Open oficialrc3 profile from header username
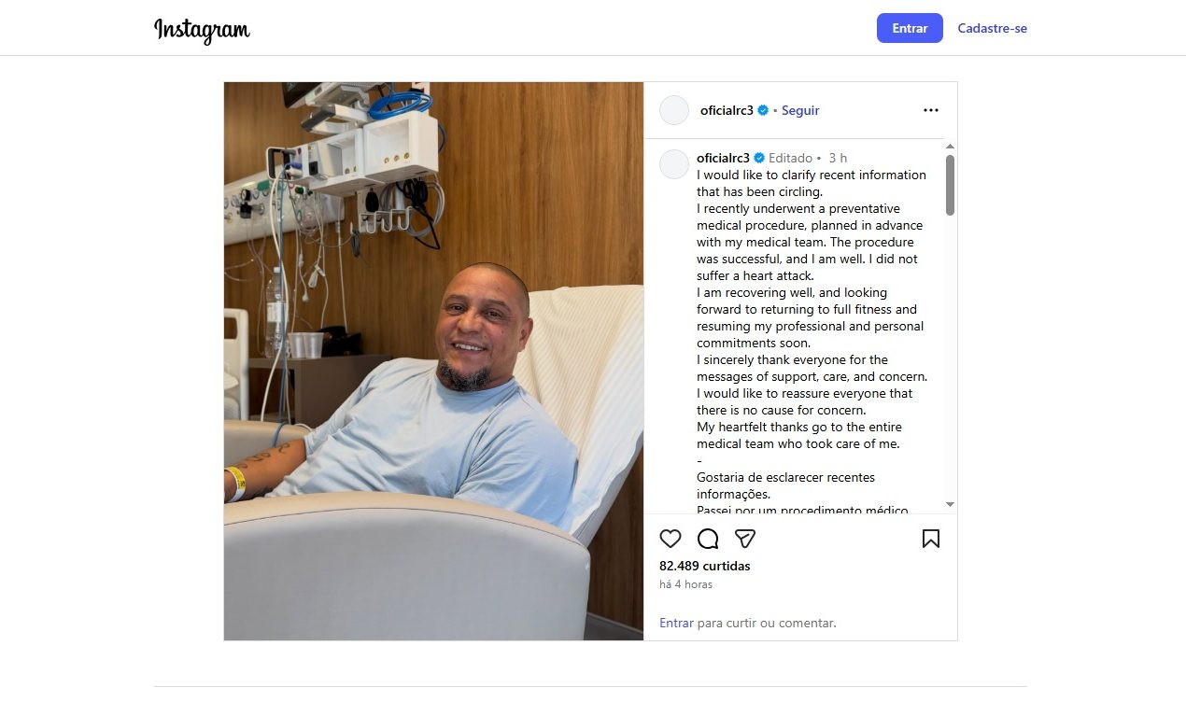 727,110
